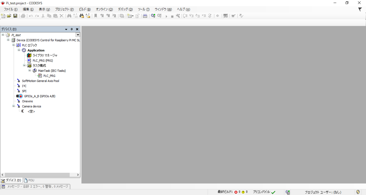Click the Delete X icon
Image resolution: width=366 pixels, height=195 pixels.
pyautogui.click(x=61, y=16)
